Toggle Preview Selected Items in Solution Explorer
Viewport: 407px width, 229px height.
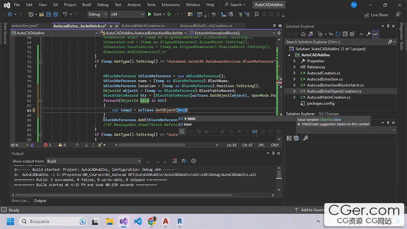[376, 34]
